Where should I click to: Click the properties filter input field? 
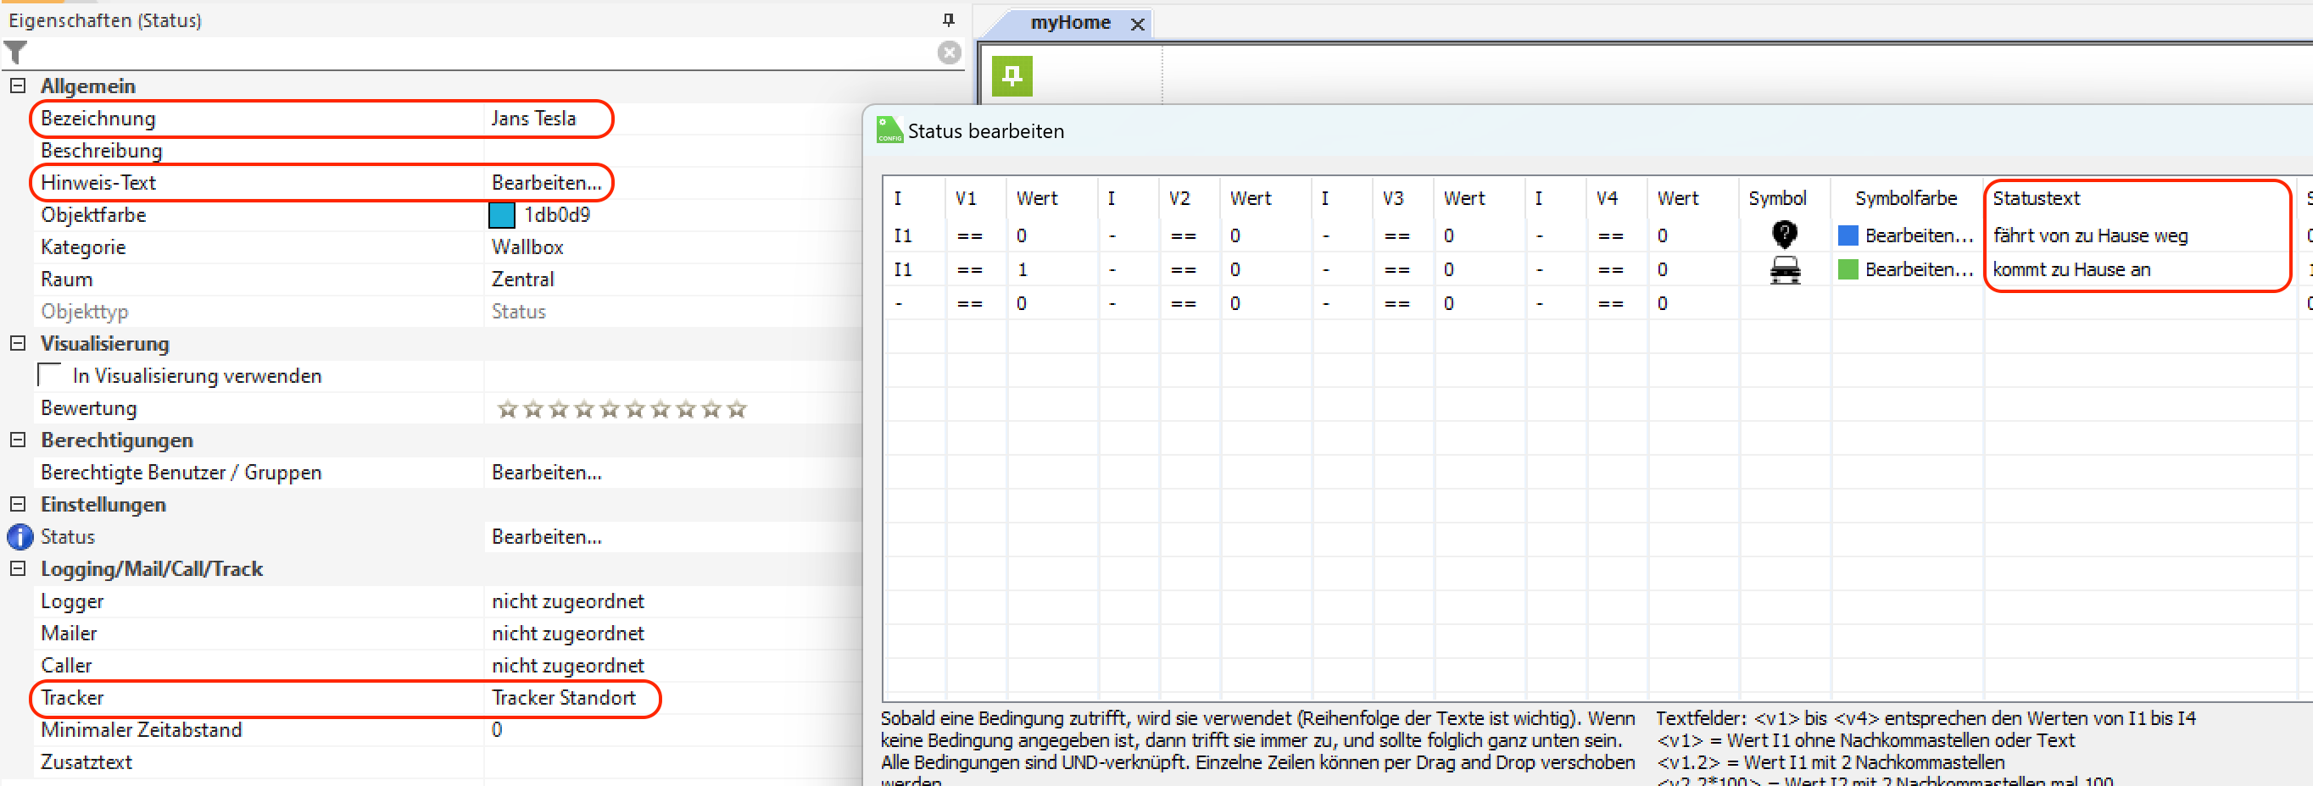483,53
